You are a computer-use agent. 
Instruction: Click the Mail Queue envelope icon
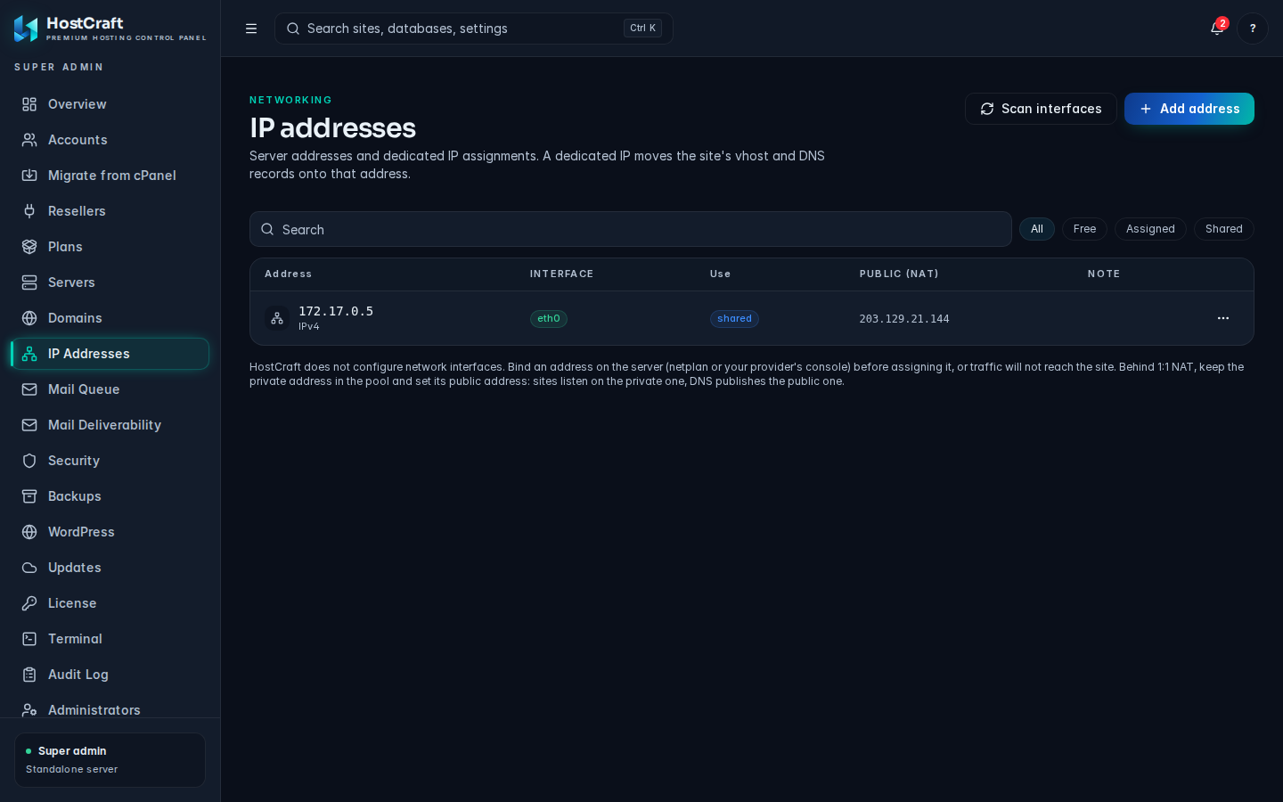coord(29,389)
